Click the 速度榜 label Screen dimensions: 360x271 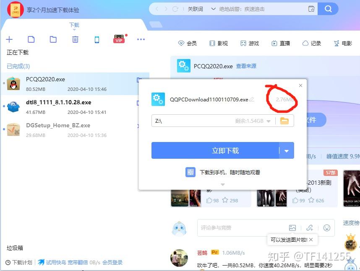(x=351, y=223)
